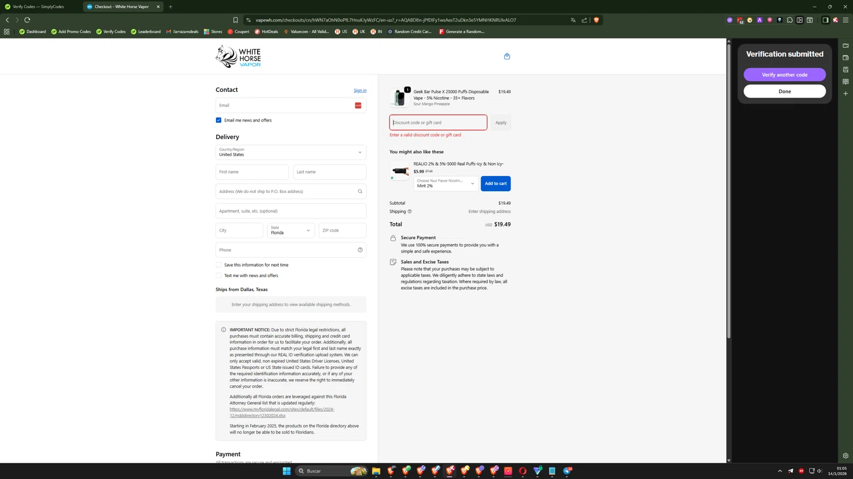Image resolution: width=853 pixels, height=479 pixels.
Task: Click the First name field
Action: [x=252, y=172]
